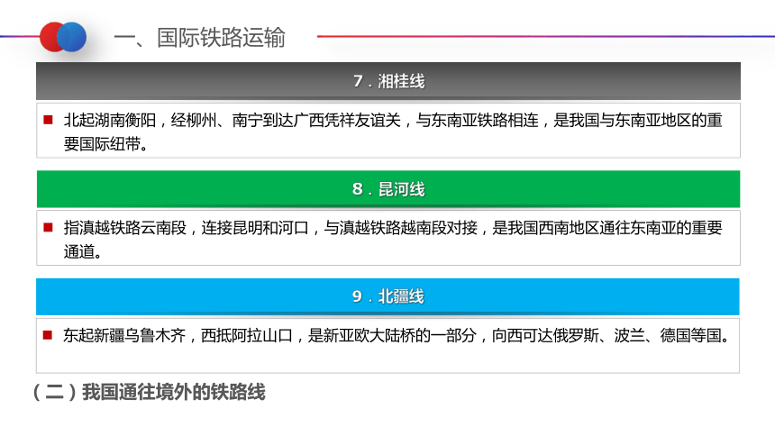Click the line ending 要国际纽带。
The width and height of the screenshot is (775, 436).
[x=105, y=144]
